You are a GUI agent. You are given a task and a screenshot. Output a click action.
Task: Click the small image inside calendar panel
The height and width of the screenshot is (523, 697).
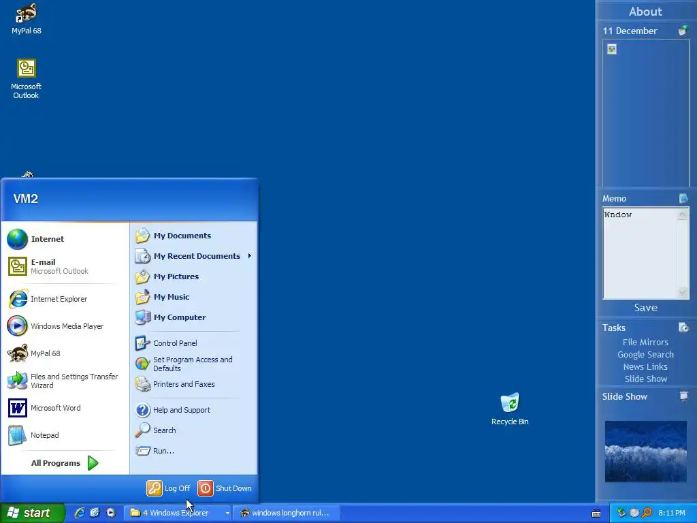[612, 49]
